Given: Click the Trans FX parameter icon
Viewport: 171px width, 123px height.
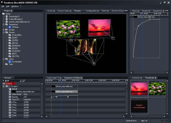Looking at the screenshot, I should [10, 99].
